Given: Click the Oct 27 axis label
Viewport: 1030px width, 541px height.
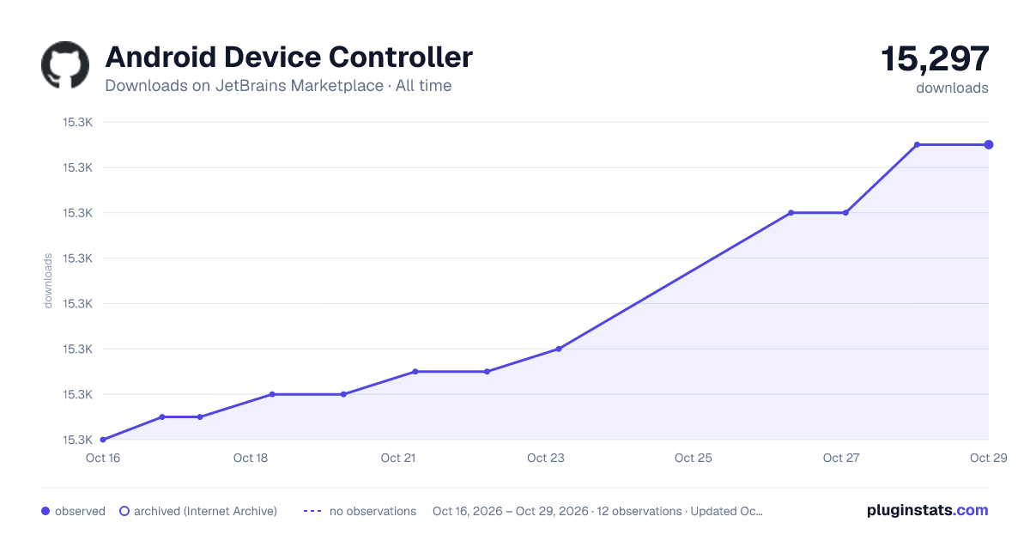Looking at the screenshot, I should pyautogui.click(x=841, y=458).
